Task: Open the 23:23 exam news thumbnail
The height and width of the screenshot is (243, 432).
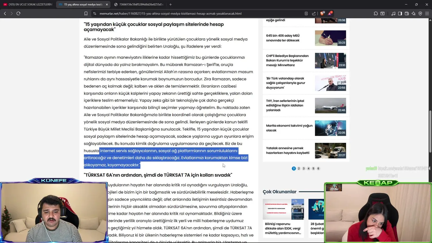Action: 330,38
